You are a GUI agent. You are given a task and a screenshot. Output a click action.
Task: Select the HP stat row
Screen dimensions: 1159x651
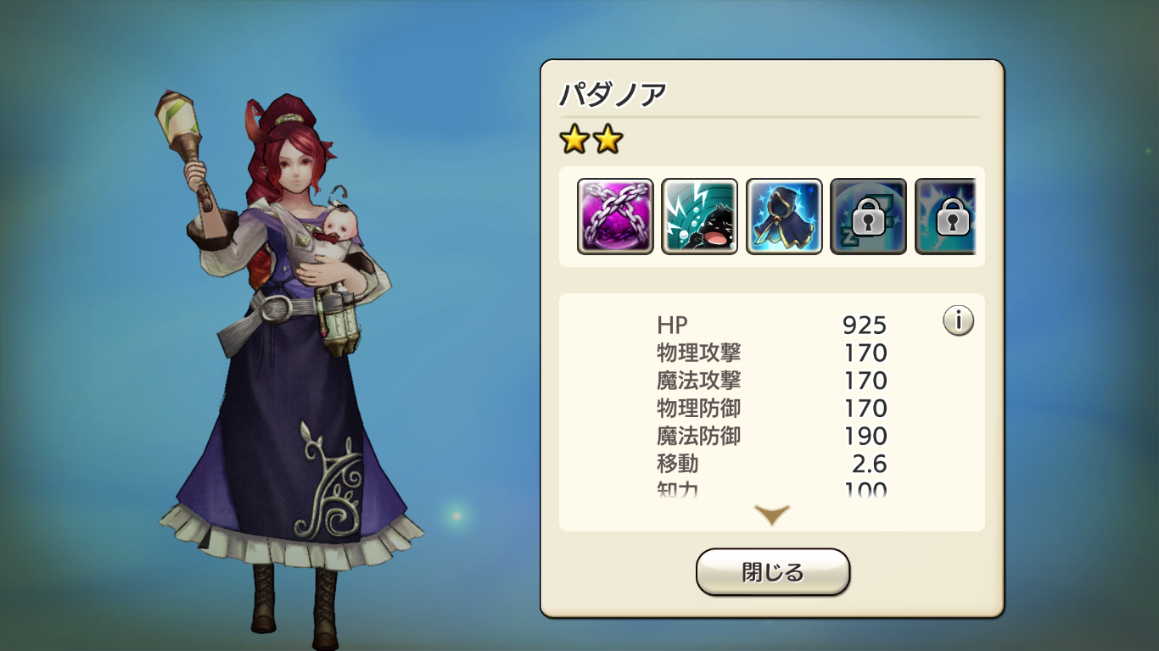click(771, 325)
